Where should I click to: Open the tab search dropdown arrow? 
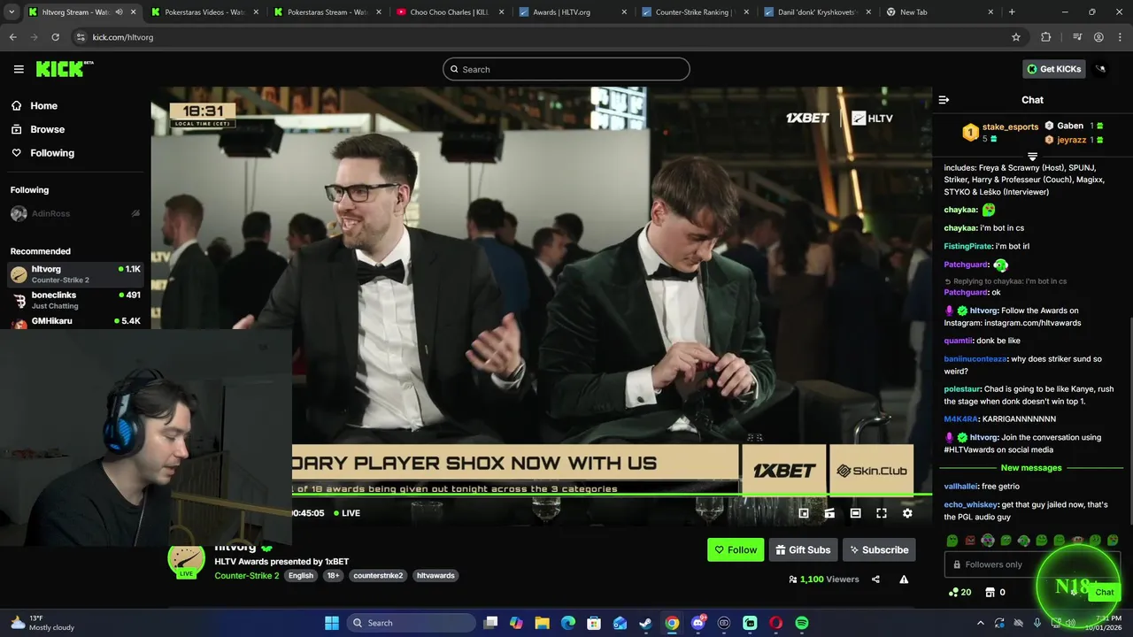pyautogui.click(x=12, y=12)
